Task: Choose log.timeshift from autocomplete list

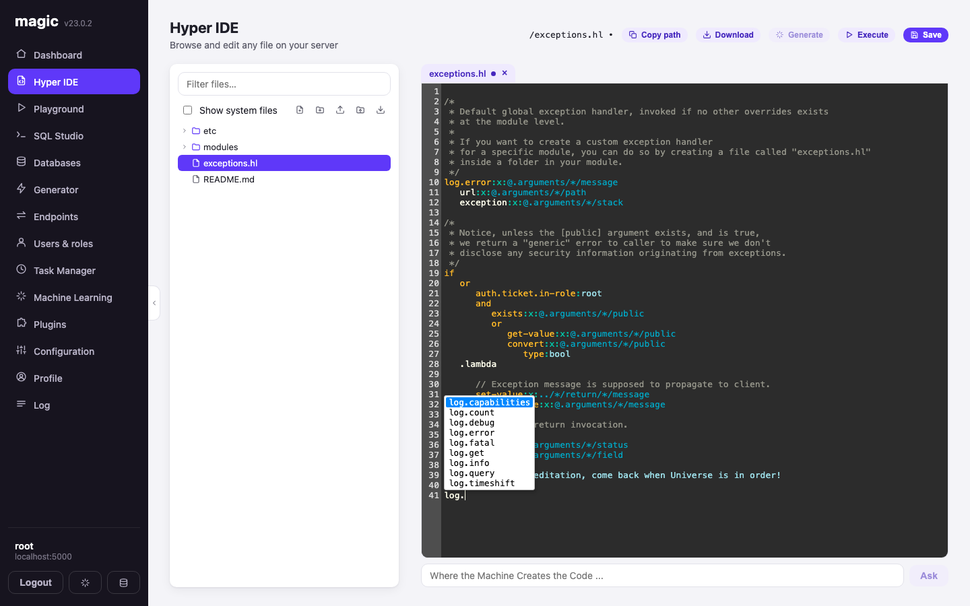Action: click(x=489, y=483)
